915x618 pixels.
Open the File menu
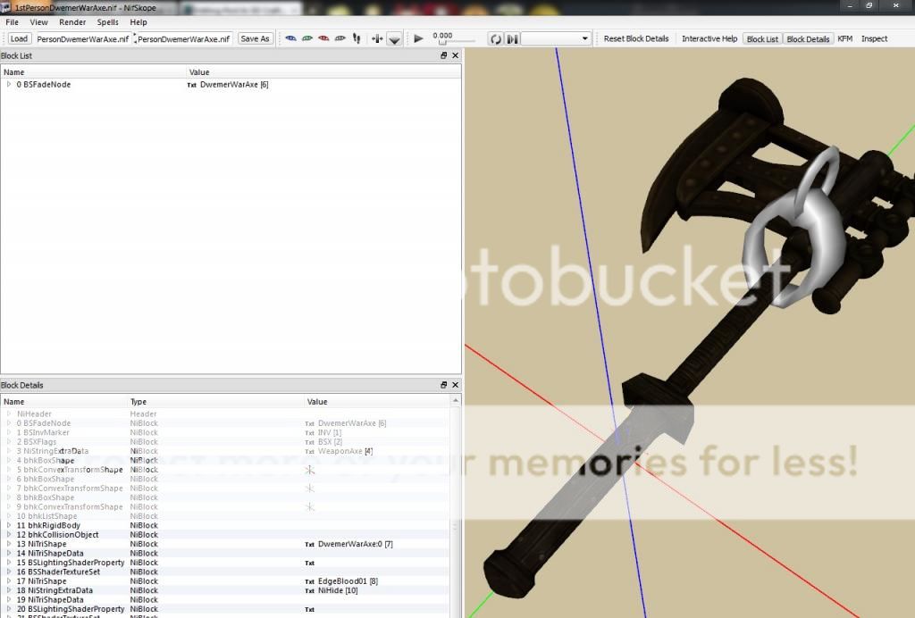pyautogui.click(x=12, y=22)
